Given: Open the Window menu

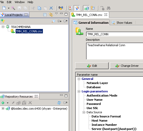Looking at the screenshot, I should coord(19,2).
